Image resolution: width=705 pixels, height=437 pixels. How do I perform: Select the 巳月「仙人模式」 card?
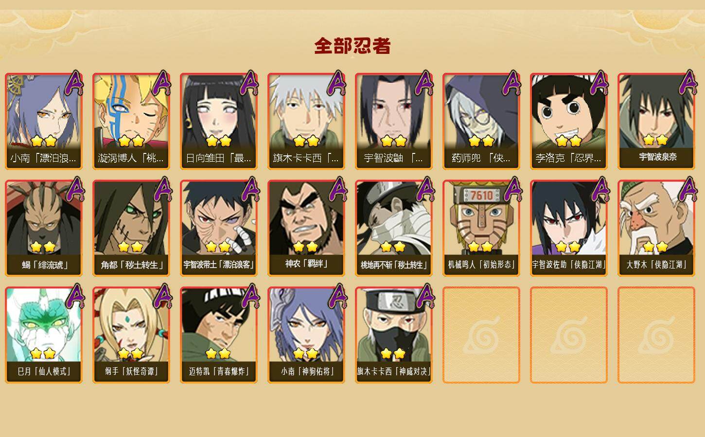pyautogui.click(x=44, y=335)
